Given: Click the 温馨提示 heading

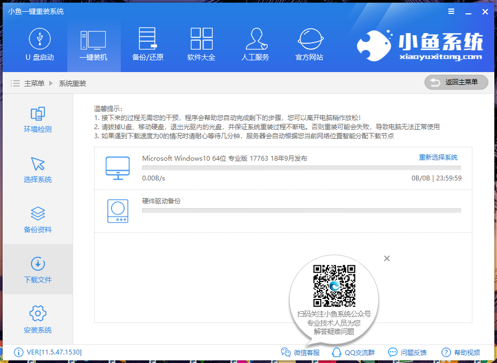Looking at the screenshot, I should click(x=108, y=109).
